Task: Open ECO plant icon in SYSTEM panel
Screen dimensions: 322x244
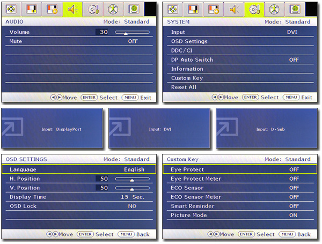Action: 295,9
